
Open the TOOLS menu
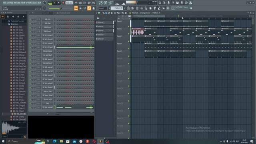click(35, 3)
